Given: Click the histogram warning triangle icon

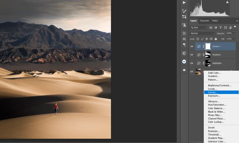Looking at the screenshot, I should [227, 2].
